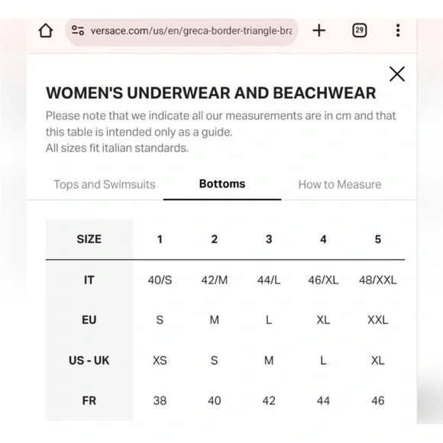Click size column header 3
Screen dimensions: 443x443
point(269,239)
